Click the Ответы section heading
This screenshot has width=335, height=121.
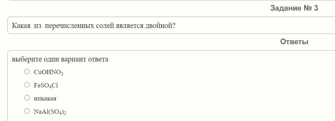point(294,42)
